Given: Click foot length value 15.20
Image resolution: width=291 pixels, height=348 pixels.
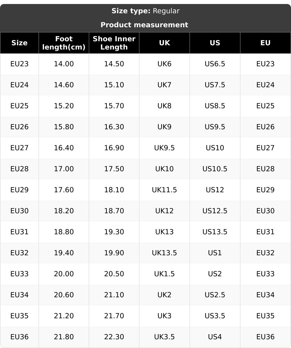Looking at the screenshot, I should click(64, 106).
